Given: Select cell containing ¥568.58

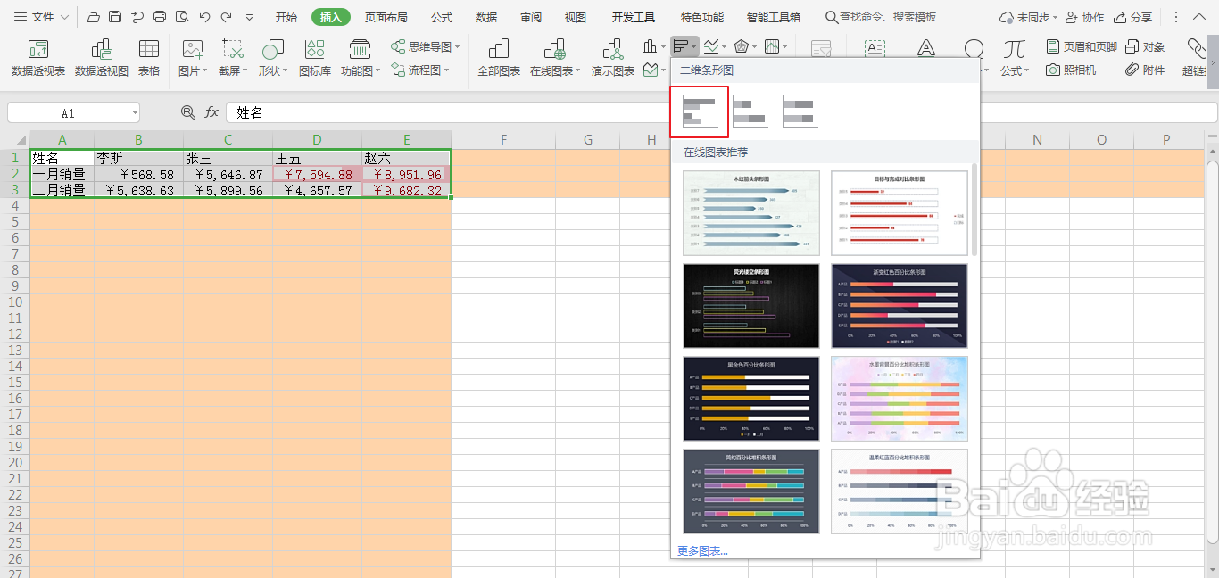Looking at the screenshot, I should (138, 175).
